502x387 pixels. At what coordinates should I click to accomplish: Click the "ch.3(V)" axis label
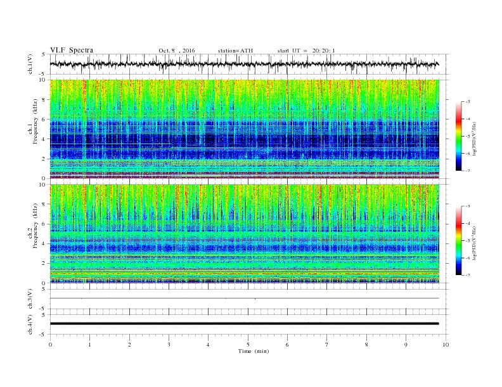[30, 299]
